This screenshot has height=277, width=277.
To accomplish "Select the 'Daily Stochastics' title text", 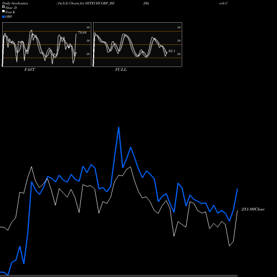I will click(15, 3).
